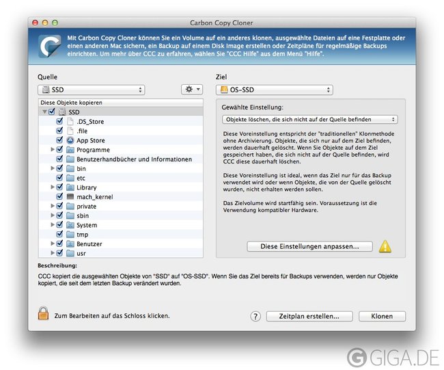Collapse the SSD root tree item
Viewport: 444px width, 370px height.
point(44,111)
